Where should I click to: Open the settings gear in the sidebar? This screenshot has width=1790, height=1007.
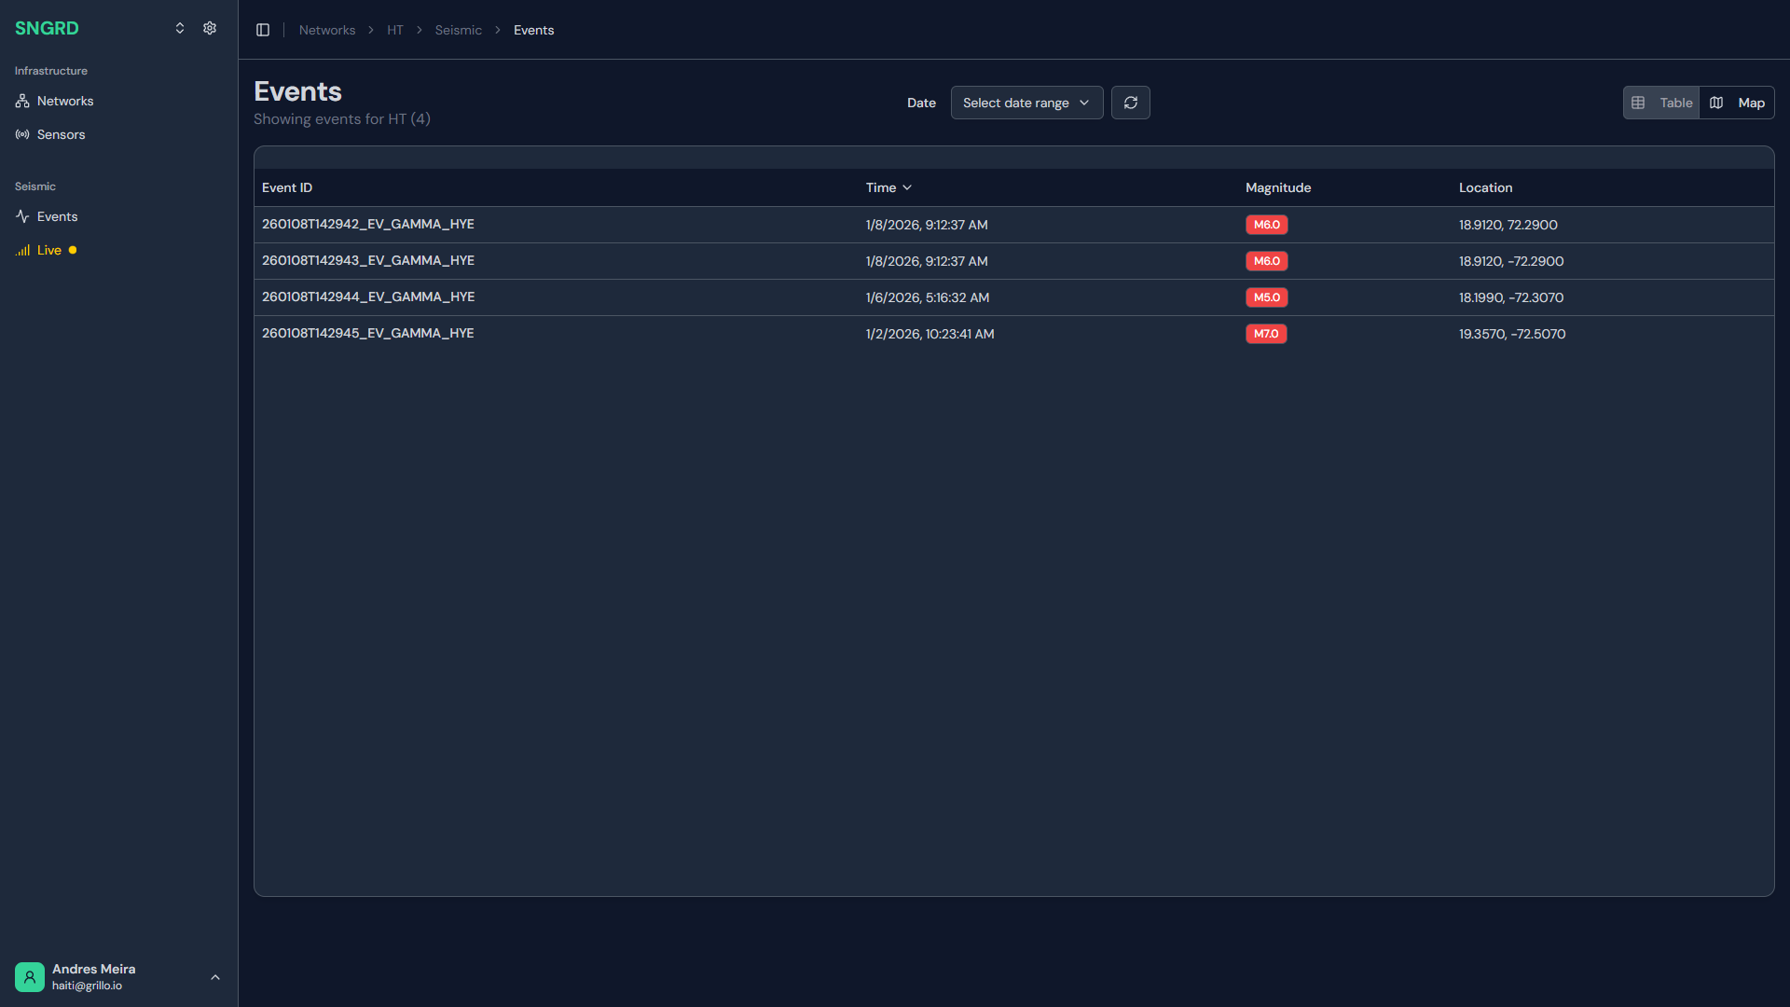210,28
